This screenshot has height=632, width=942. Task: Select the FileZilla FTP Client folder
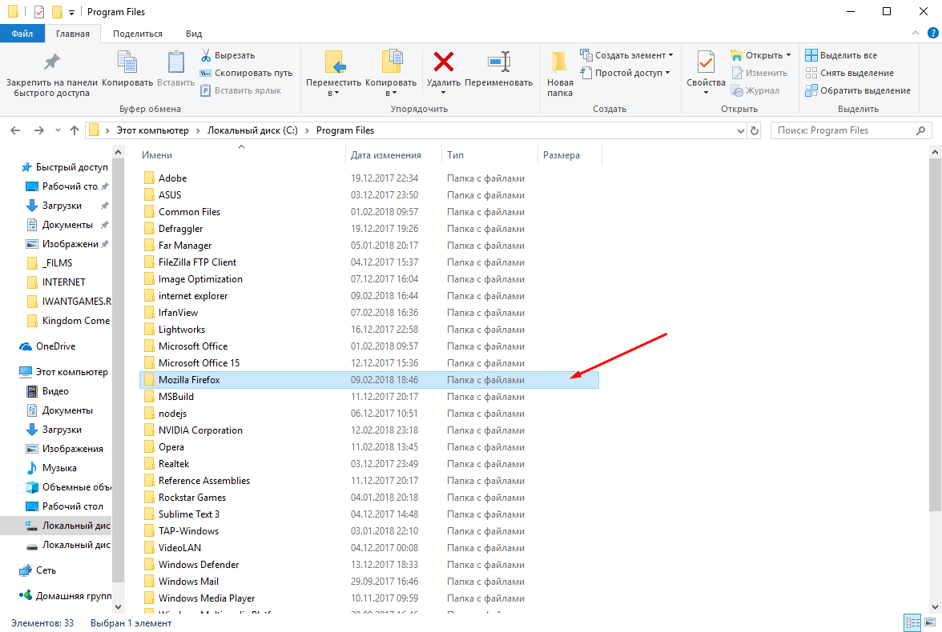pyautogui.click(x=368, y=262)
